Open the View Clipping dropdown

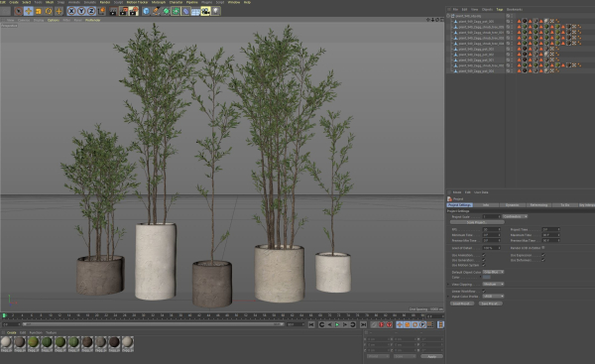493,284
